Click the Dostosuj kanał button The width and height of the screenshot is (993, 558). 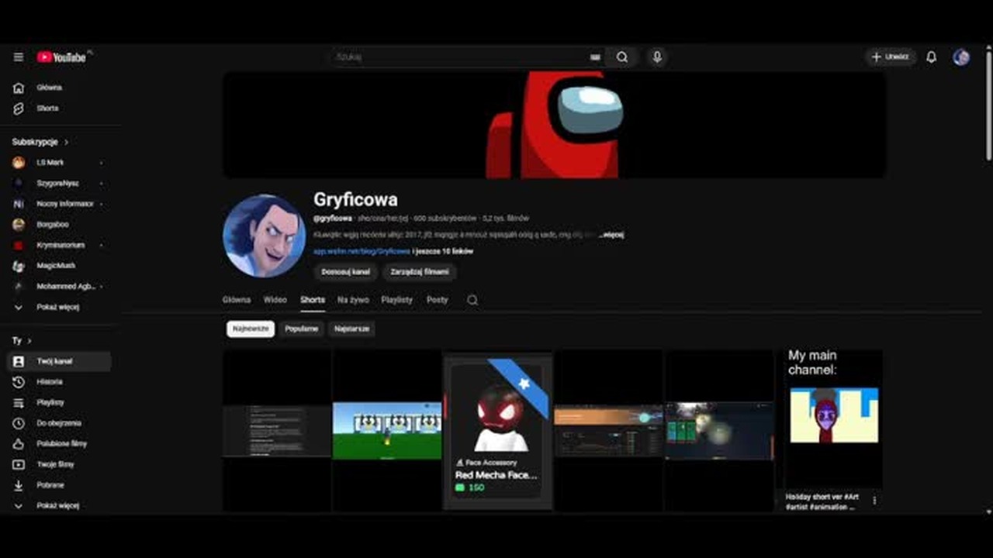click(x=345, y=272)
